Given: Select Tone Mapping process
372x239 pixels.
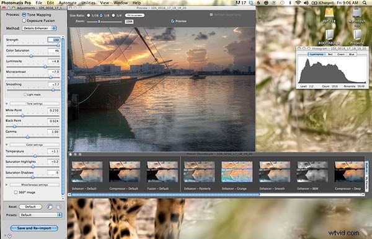Looking at the screenshot, I should [x=24, y=14].
